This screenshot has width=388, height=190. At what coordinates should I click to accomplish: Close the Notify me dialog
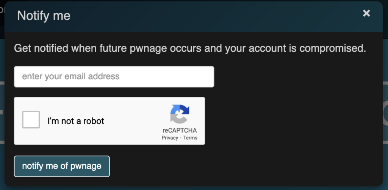pos(366,13)
